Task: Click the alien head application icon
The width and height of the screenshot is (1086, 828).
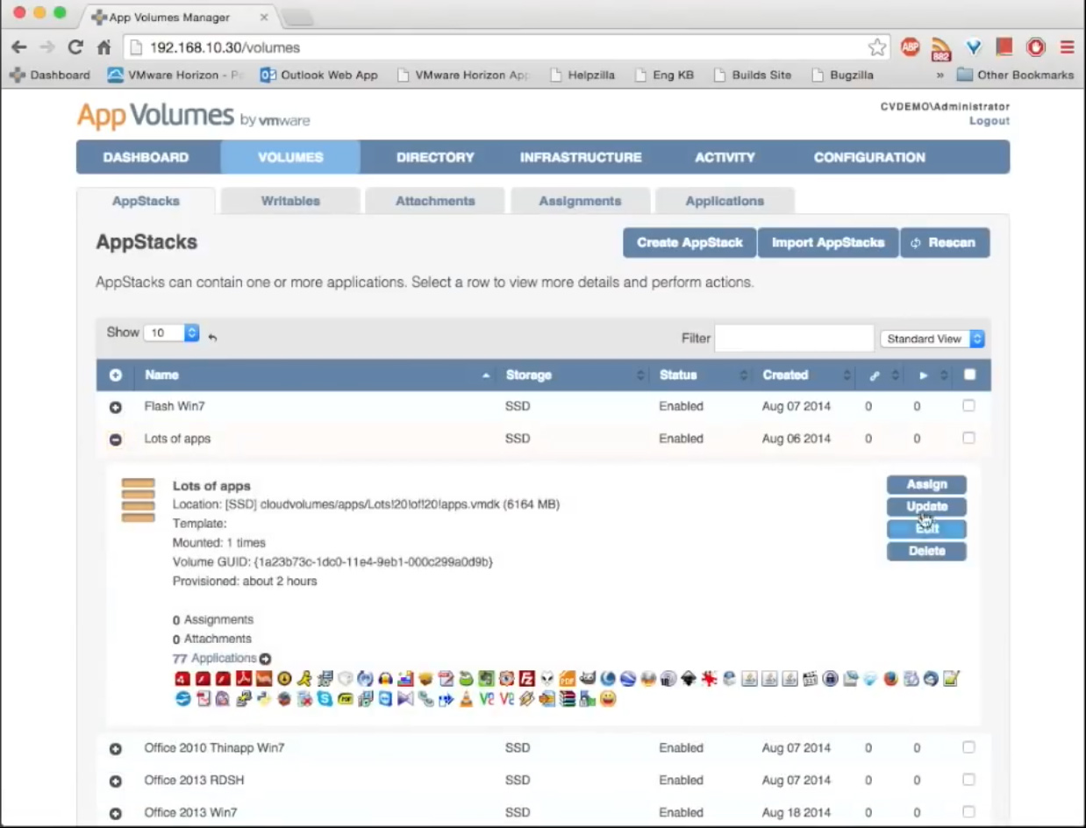Action: coord(547,678)
